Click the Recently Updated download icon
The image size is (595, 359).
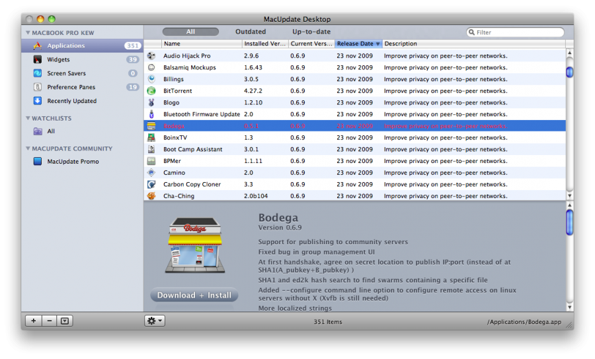click(x=38, y=101)
